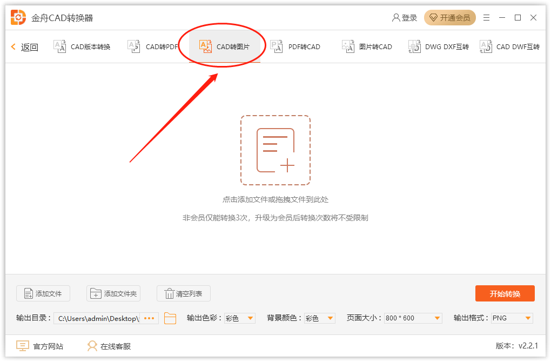Click the 金舟CAD转换器 app logo icon
The width and height of the screenshot is (551, 362).
click(x=18, y=18)
